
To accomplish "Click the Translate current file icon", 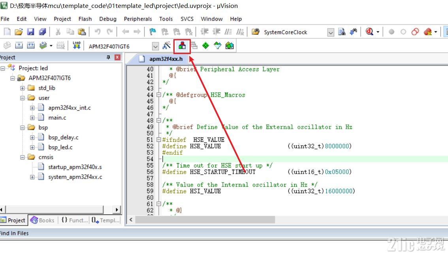I will click(7, 45).
